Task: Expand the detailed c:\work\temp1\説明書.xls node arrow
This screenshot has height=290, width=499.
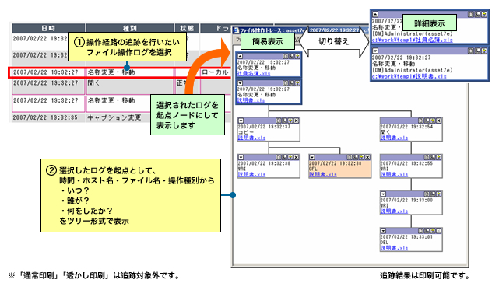Action: 375,51
